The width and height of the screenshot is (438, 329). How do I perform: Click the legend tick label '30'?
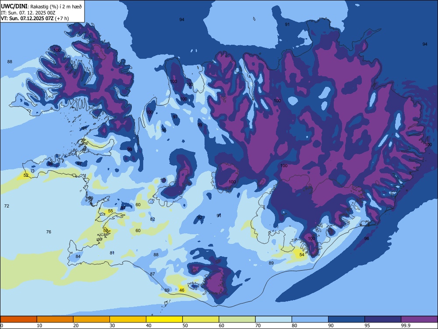pyautogui.click(x=112, y=325)
